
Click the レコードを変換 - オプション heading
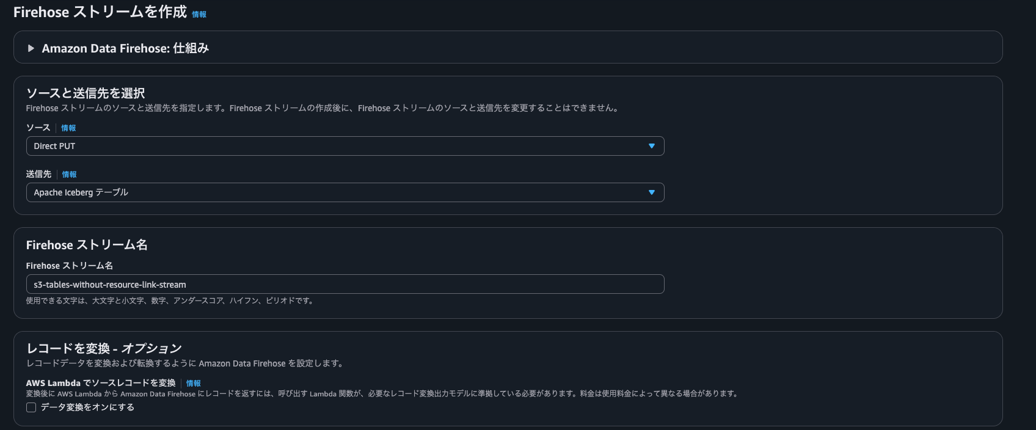coord(104,348)
